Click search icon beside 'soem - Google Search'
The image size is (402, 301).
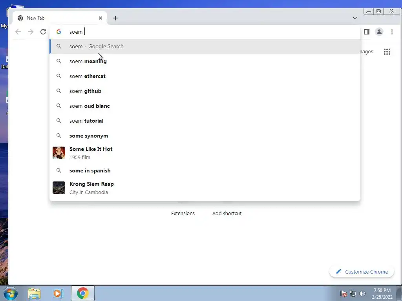click(59, 46)
